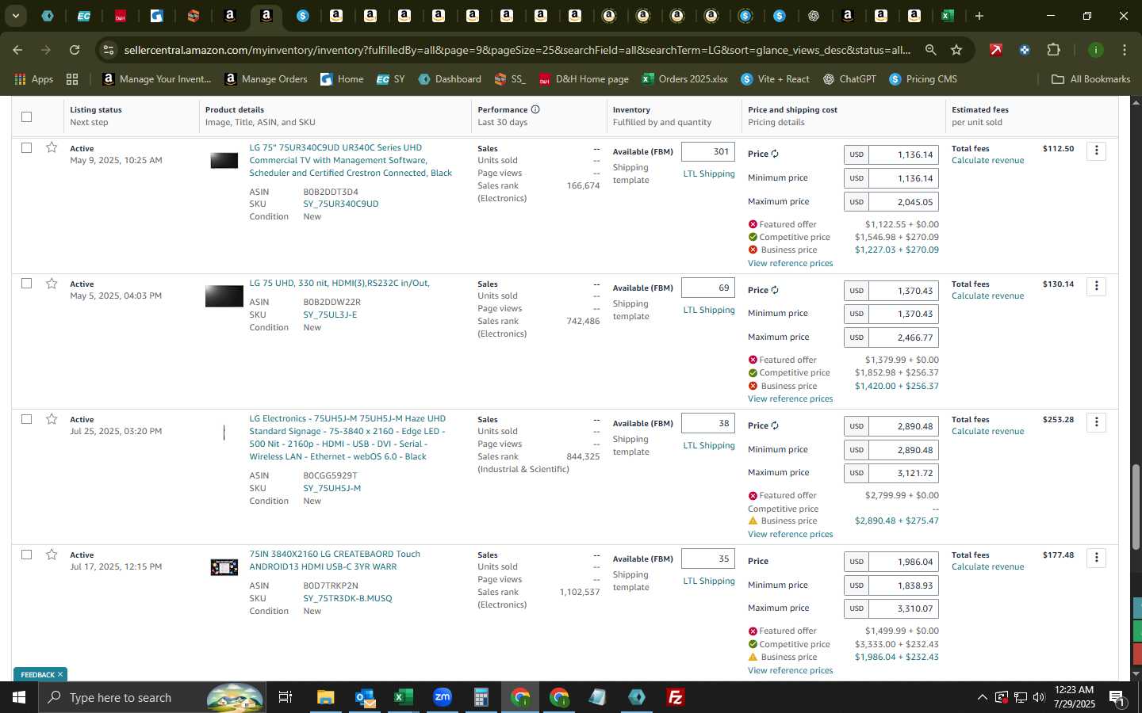Open the Manage Orders bookmark
Viewport: 1142px width, 713px height.
[x=266, y=79]
